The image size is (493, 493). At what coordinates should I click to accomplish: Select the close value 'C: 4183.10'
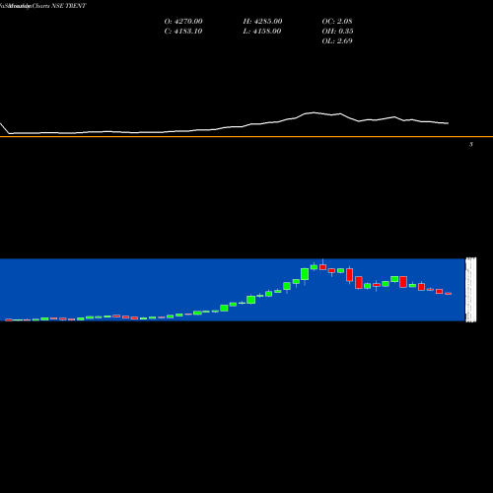coord(183,32)
